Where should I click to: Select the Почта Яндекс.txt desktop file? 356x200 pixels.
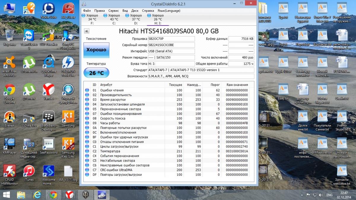[322, 94]
